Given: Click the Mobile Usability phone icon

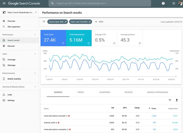Looking at the screenshot, I should (x=4, y=79).
